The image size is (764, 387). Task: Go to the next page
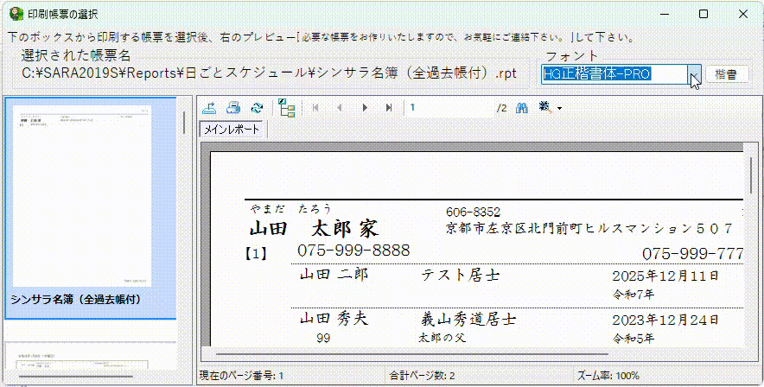(x=365, y=108)
